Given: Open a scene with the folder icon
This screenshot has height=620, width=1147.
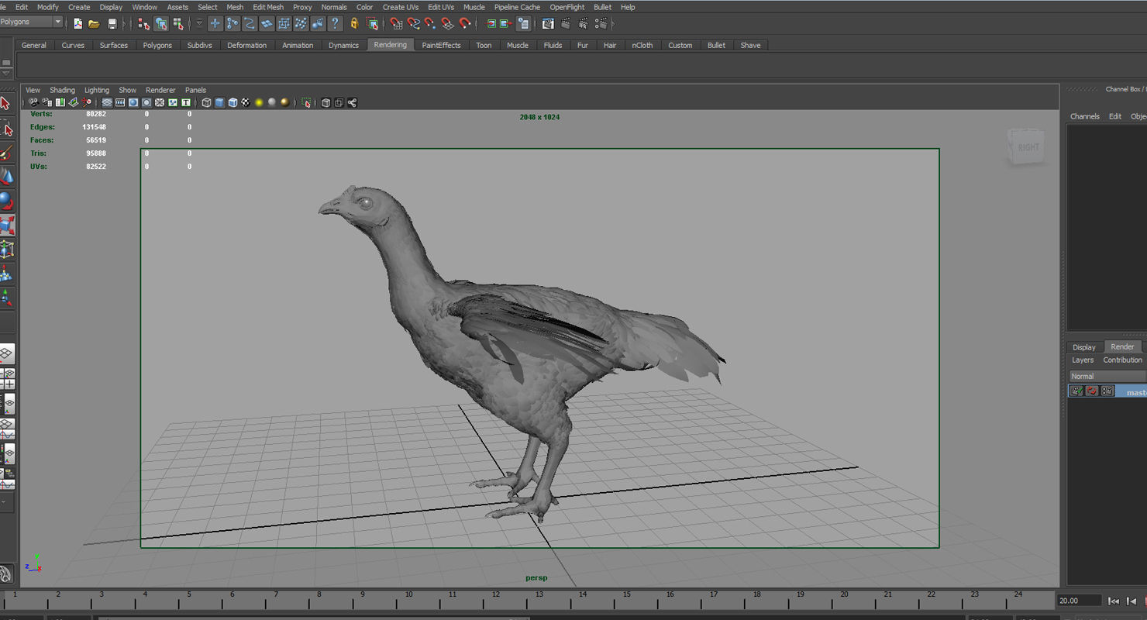Looking at the screenshot, I should click(94, 24).
